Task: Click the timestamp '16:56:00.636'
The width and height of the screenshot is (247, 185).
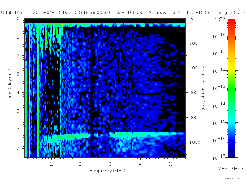Action: point(97,12)
